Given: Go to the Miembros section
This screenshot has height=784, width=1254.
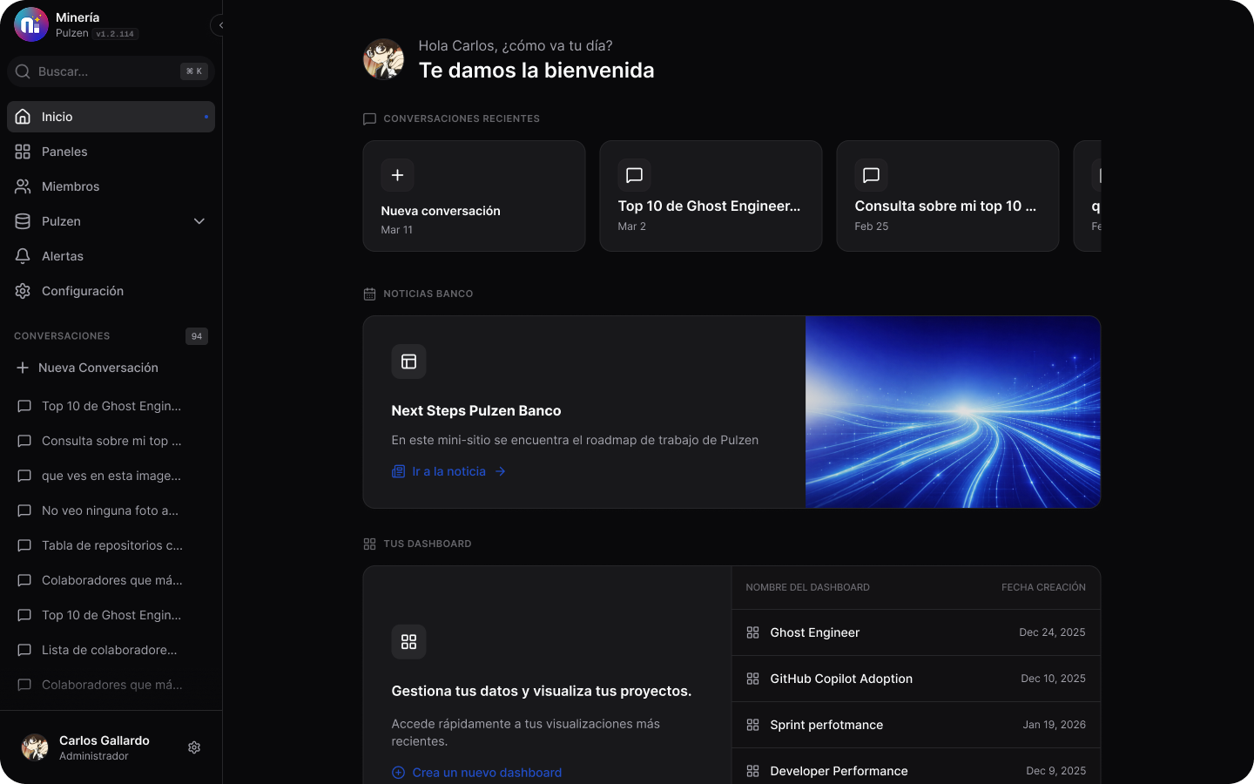Looking at the screenshot, I should (111, 186).
